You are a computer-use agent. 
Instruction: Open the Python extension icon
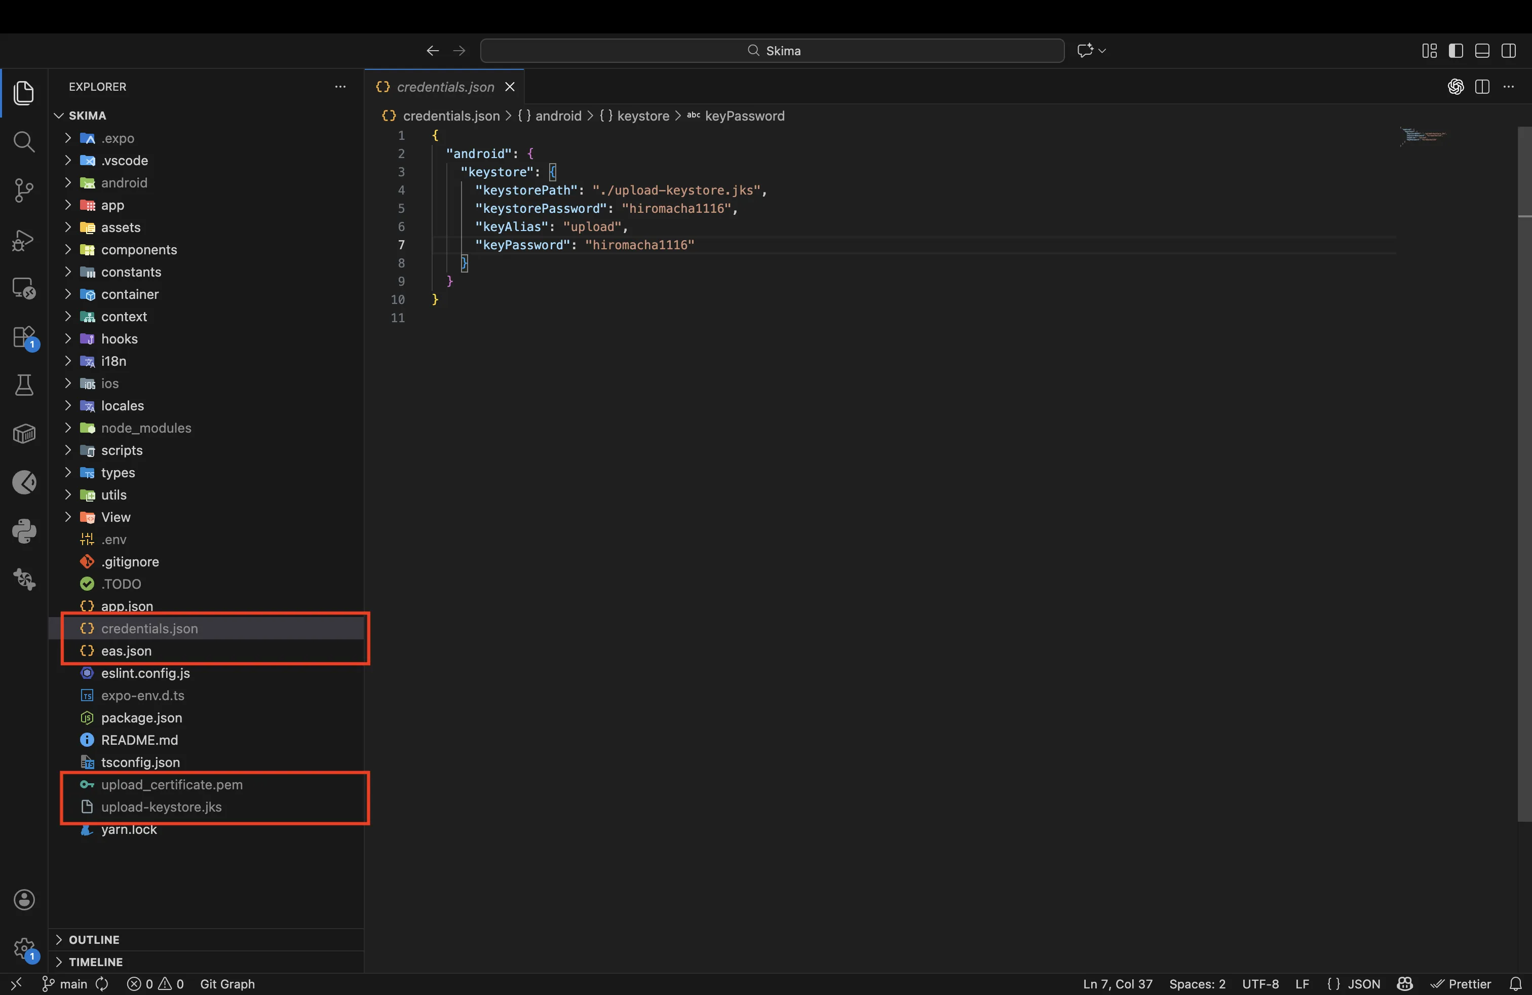pyautogui.click(x=24, y=531)
